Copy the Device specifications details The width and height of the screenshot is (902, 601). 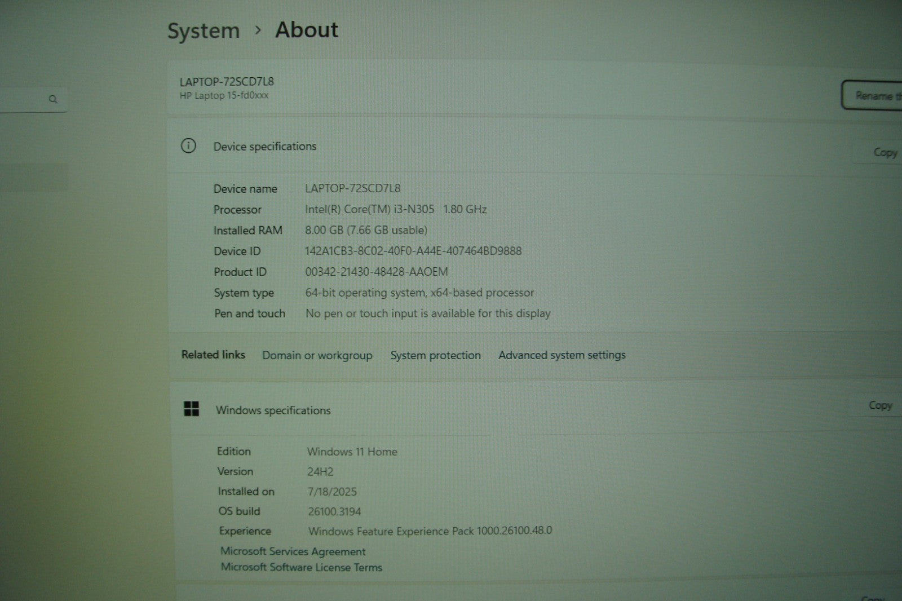(884, 152)
